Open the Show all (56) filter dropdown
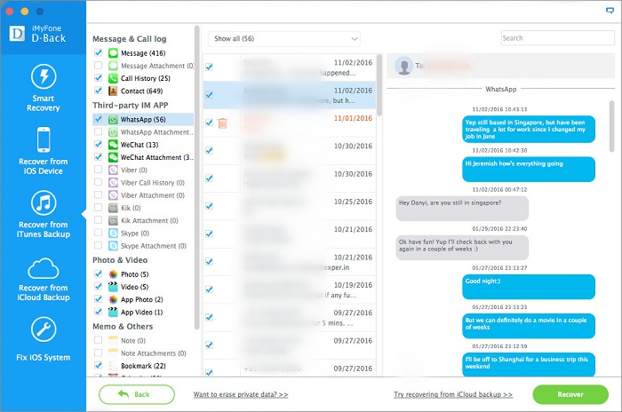 (284, 39)
